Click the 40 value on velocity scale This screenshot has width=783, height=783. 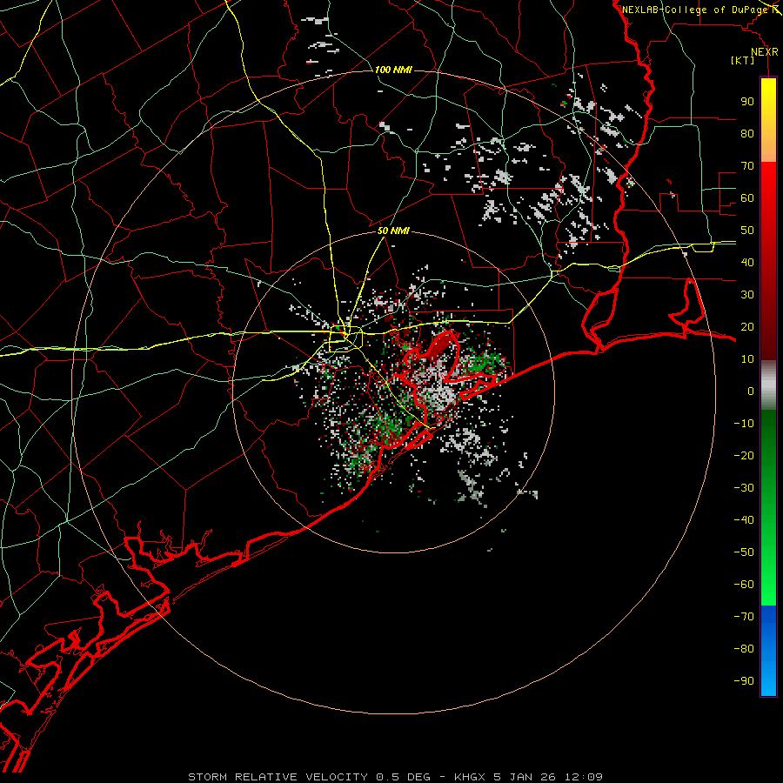click(x=747, y=262)
